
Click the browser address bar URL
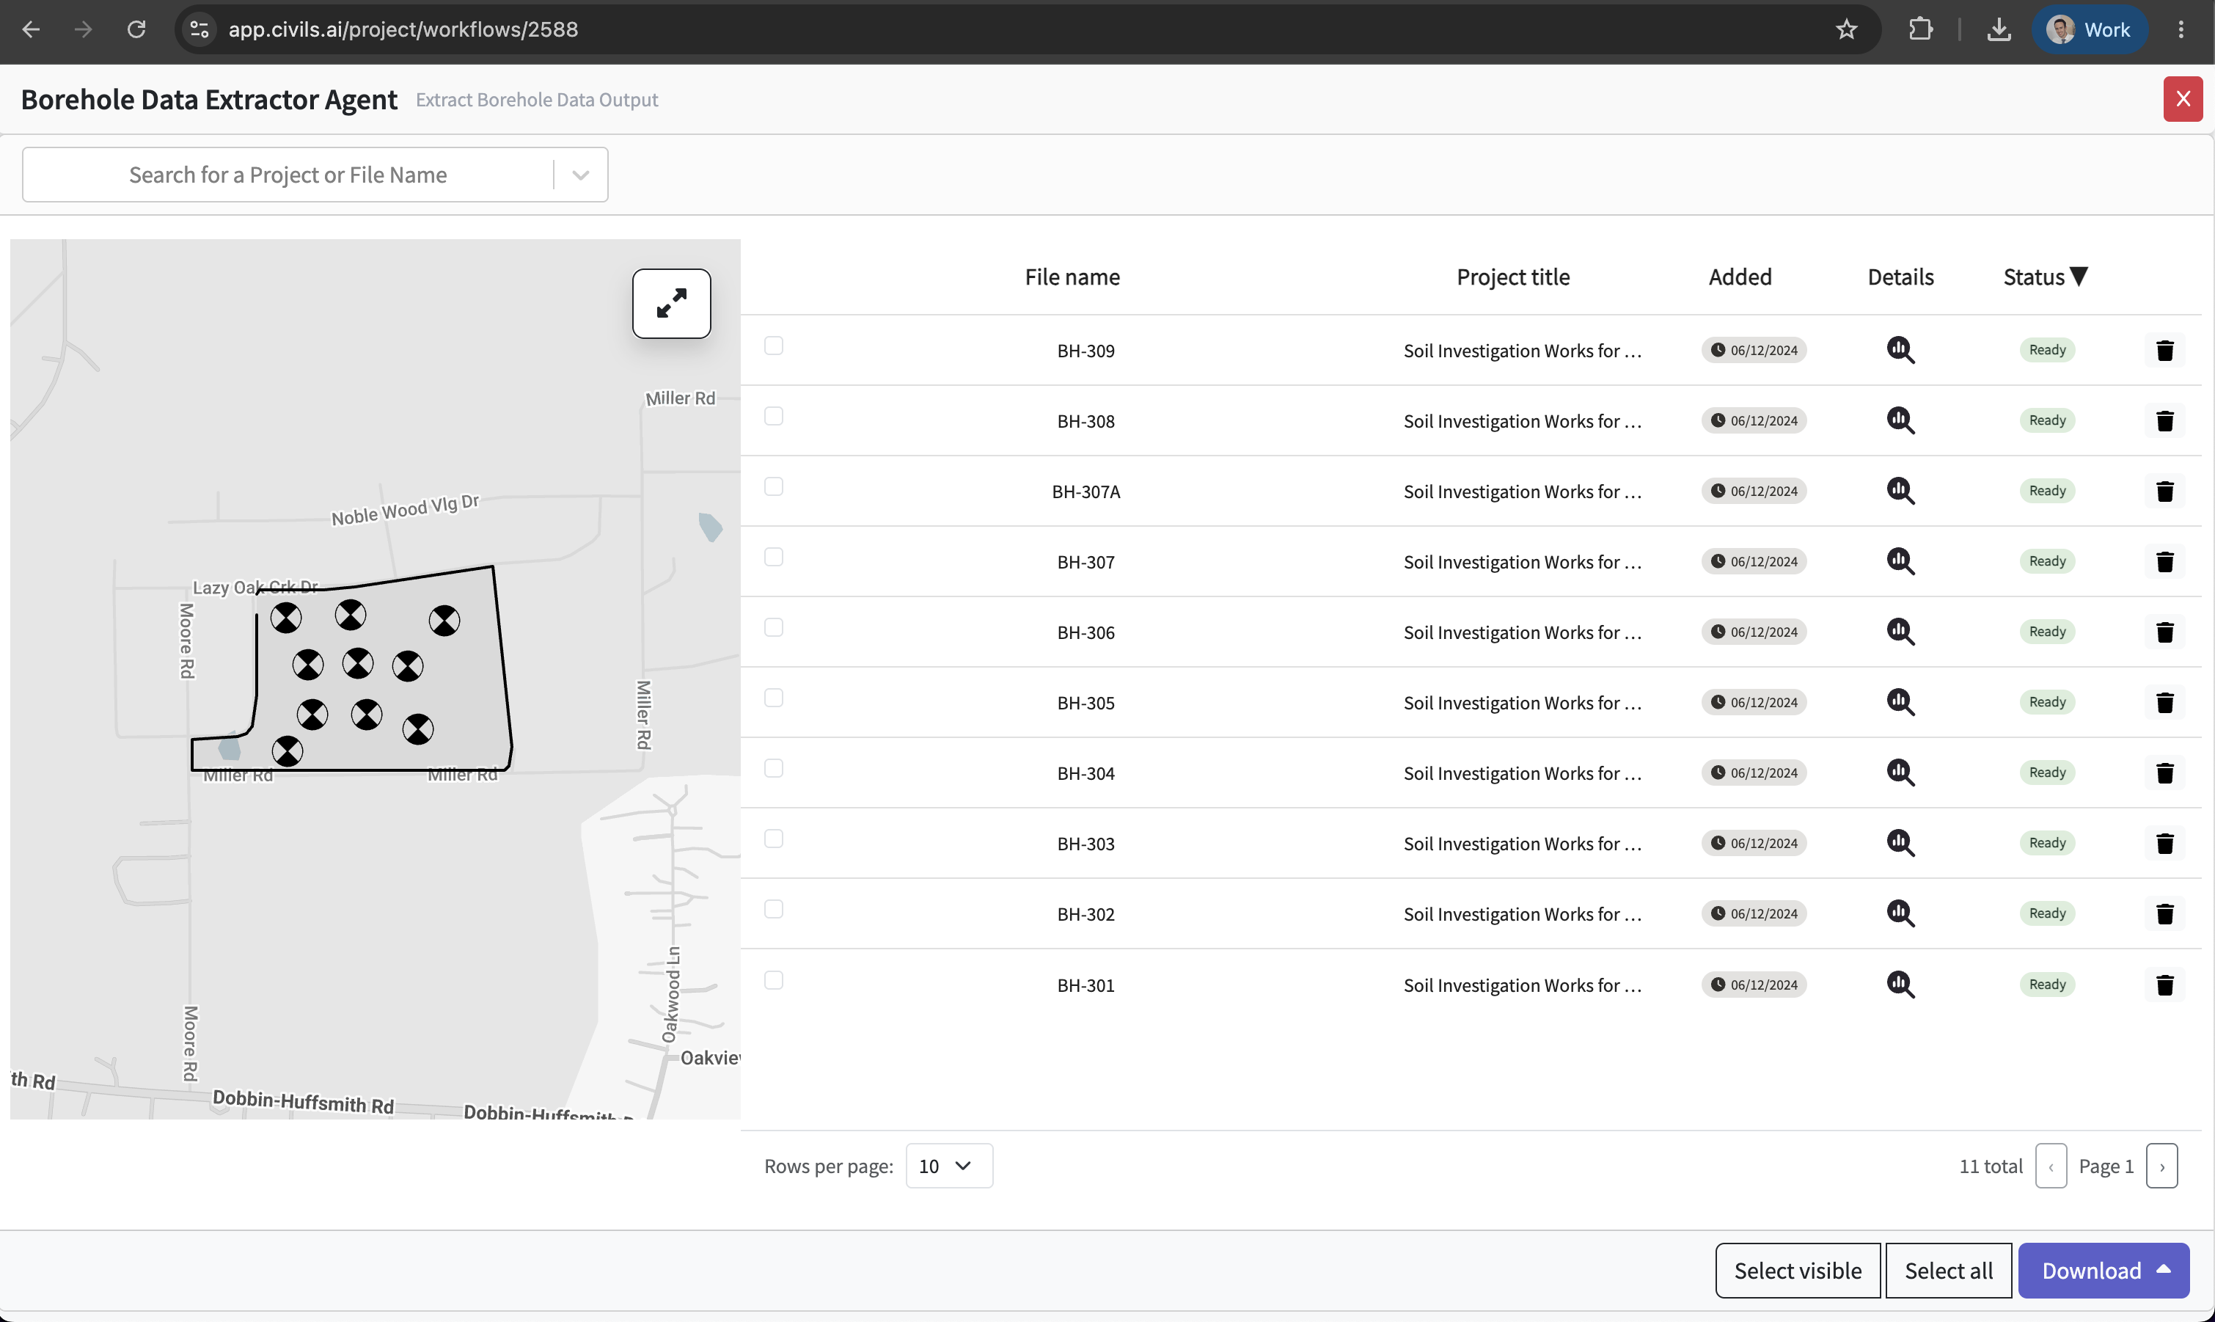point(403,29)
